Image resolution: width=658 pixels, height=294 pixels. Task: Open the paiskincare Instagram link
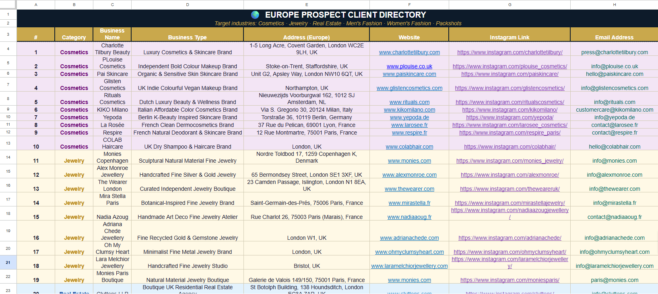click(509, 74)
